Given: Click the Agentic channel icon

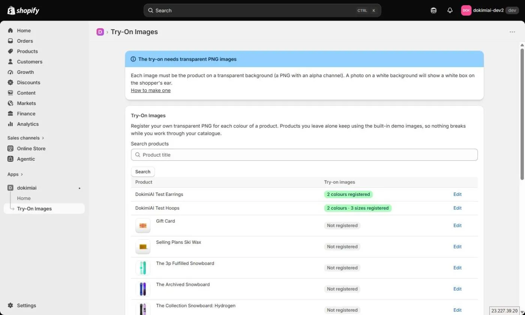Looking at the screenshot, I should (10, 159).
